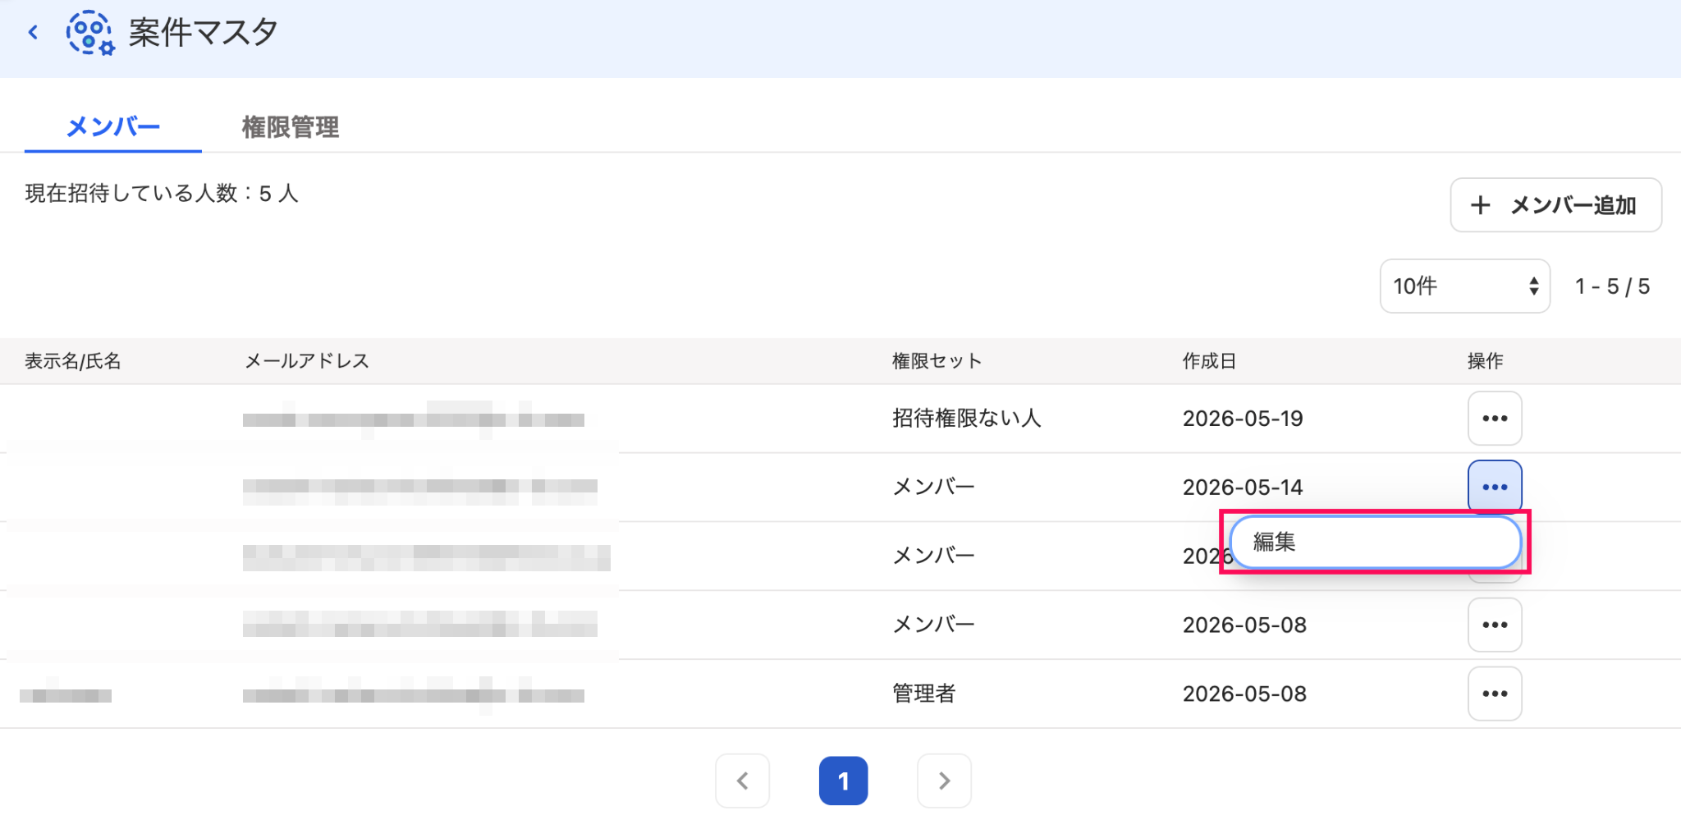Switch to the メンバー tab

click(x=113, y=127)
